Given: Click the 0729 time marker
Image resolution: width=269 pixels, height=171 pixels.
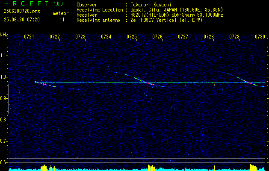Looking at the screenshot, I should [x=234, y=37].
